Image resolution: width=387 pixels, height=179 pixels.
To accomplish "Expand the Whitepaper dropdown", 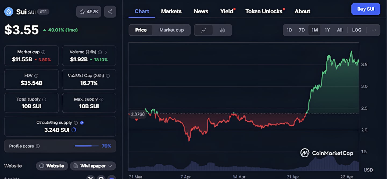I will 93,166.
